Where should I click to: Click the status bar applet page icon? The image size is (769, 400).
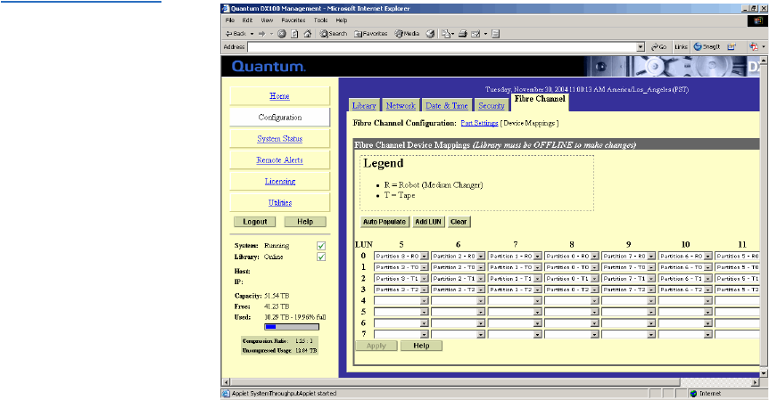[226, 393]
